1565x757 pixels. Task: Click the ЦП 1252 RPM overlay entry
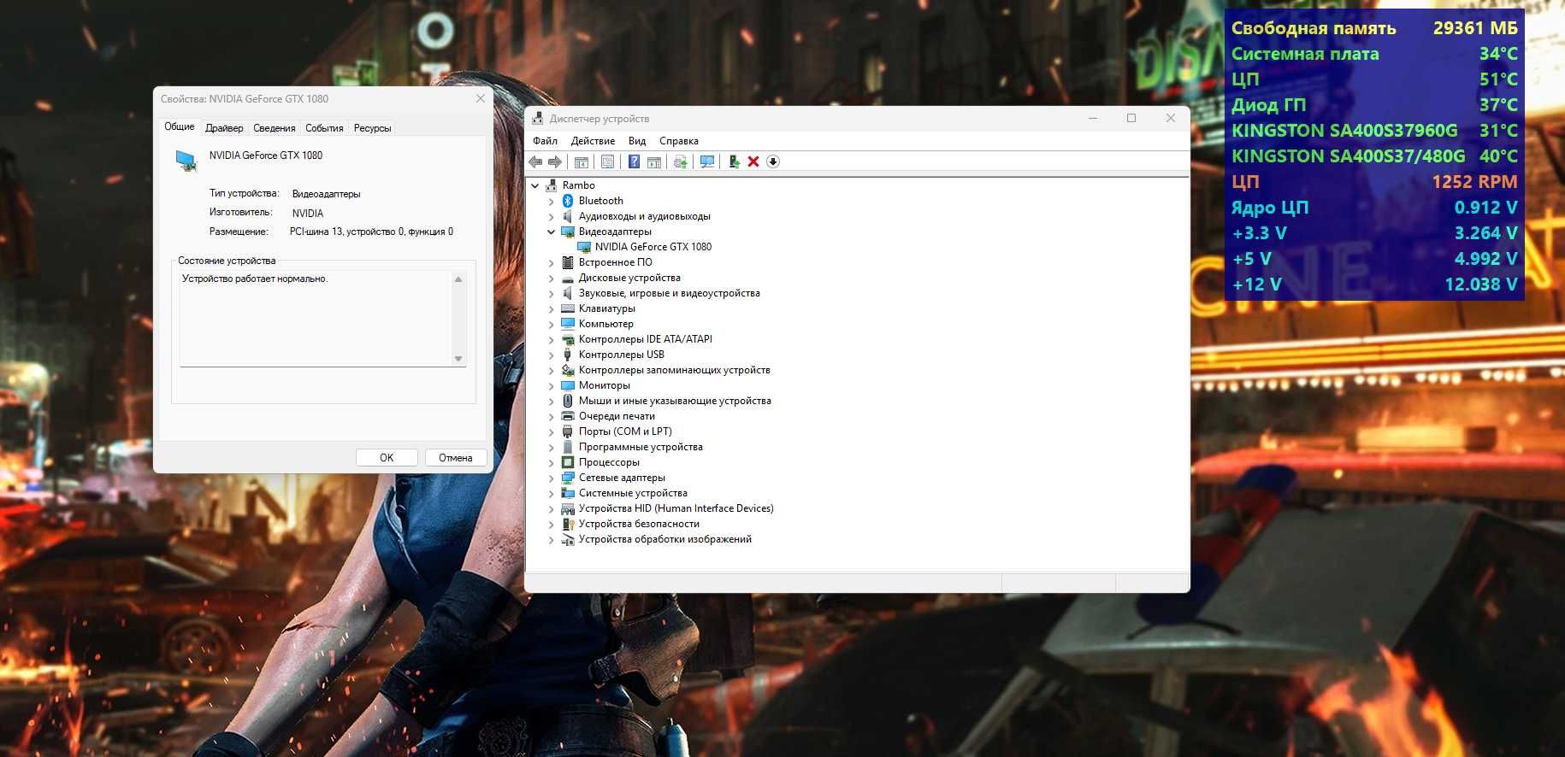[x=1374, y=182]
